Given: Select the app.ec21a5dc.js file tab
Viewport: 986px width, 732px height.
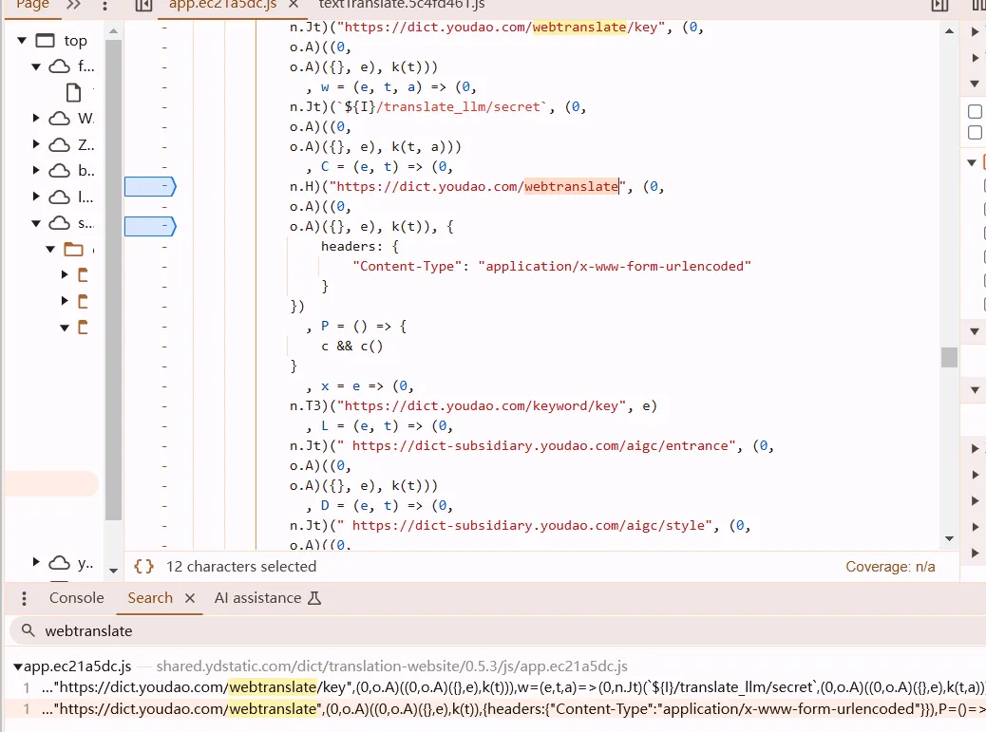Looking at the screenshot, I should coord(222,5).
